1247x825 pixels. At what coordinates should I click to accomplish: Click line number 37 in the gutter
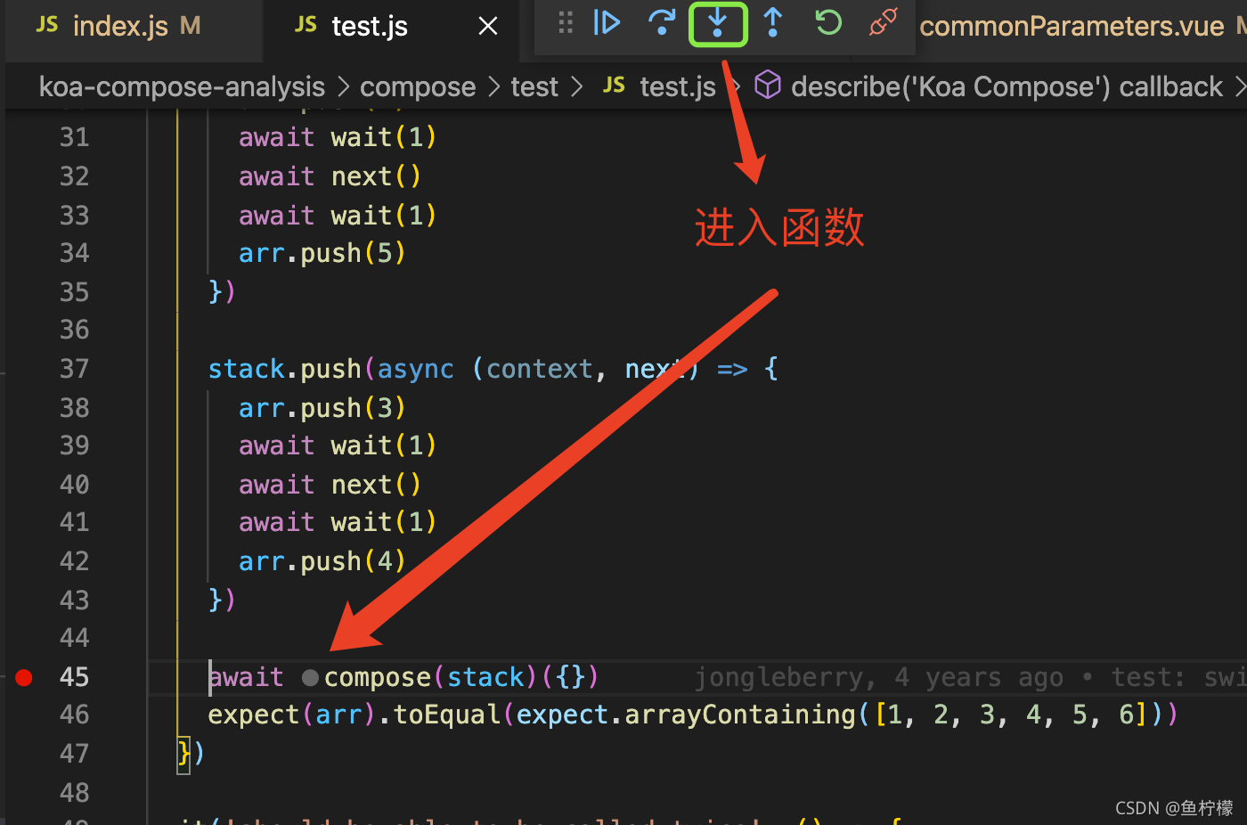[x=75, y=369]
